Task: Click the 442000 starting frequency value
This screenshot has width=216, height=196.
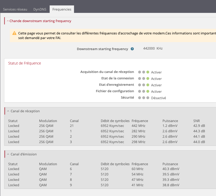Action: point(149,49)
